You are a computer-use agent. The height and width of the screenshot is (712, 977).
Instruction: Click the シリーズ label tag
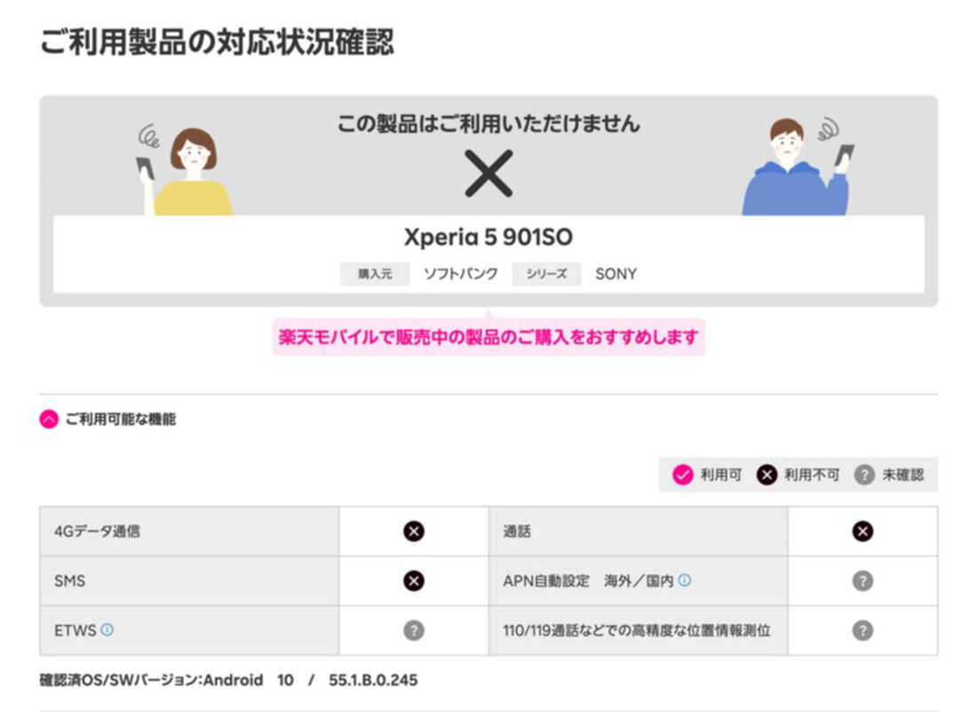pos(546,274)
